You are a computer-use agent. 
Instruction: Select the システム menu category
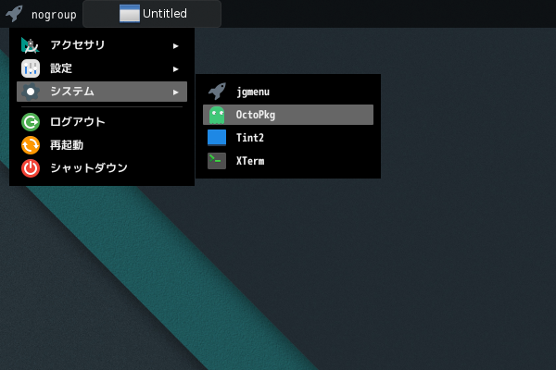[x=102, y=92]
